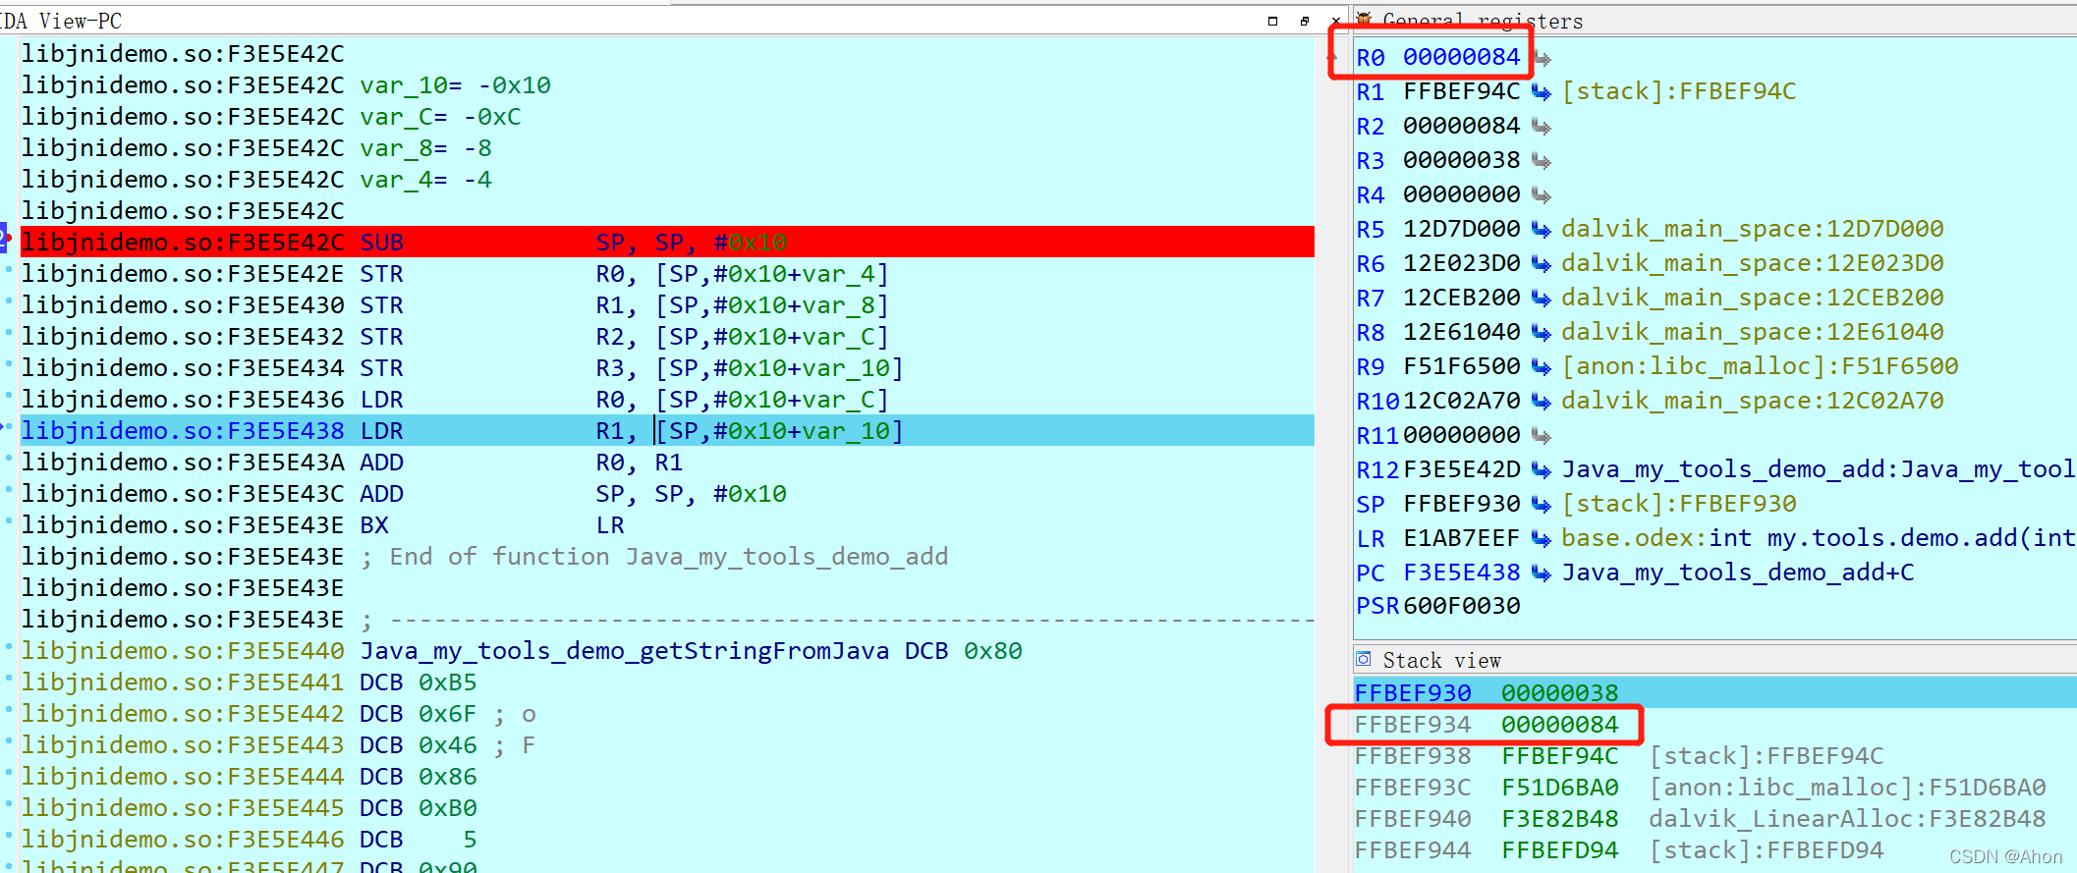
Task: Click the jump arrow next to R0 value
Action: [1543, 58]
